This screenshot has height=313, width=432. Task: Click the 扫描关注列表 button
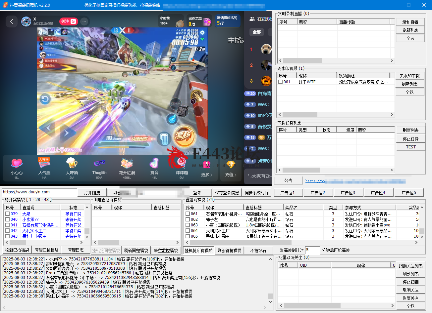click(410, 266)
